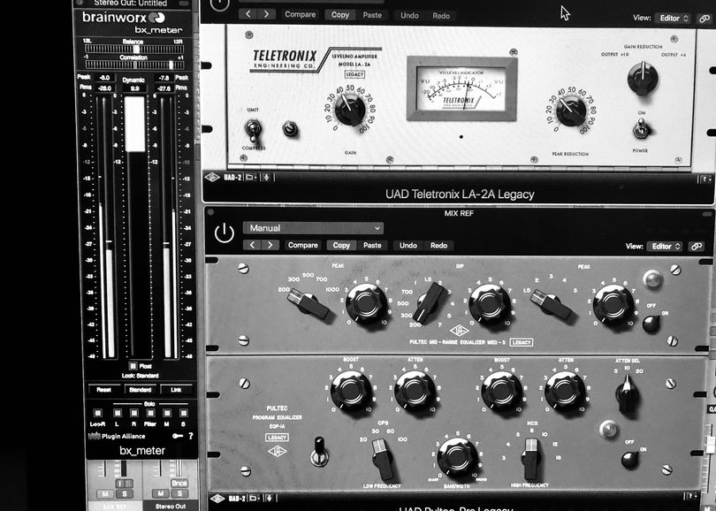
Task: Open the View: Editor dropdown in the LA-2A window
Action: [x=674, y=18]
